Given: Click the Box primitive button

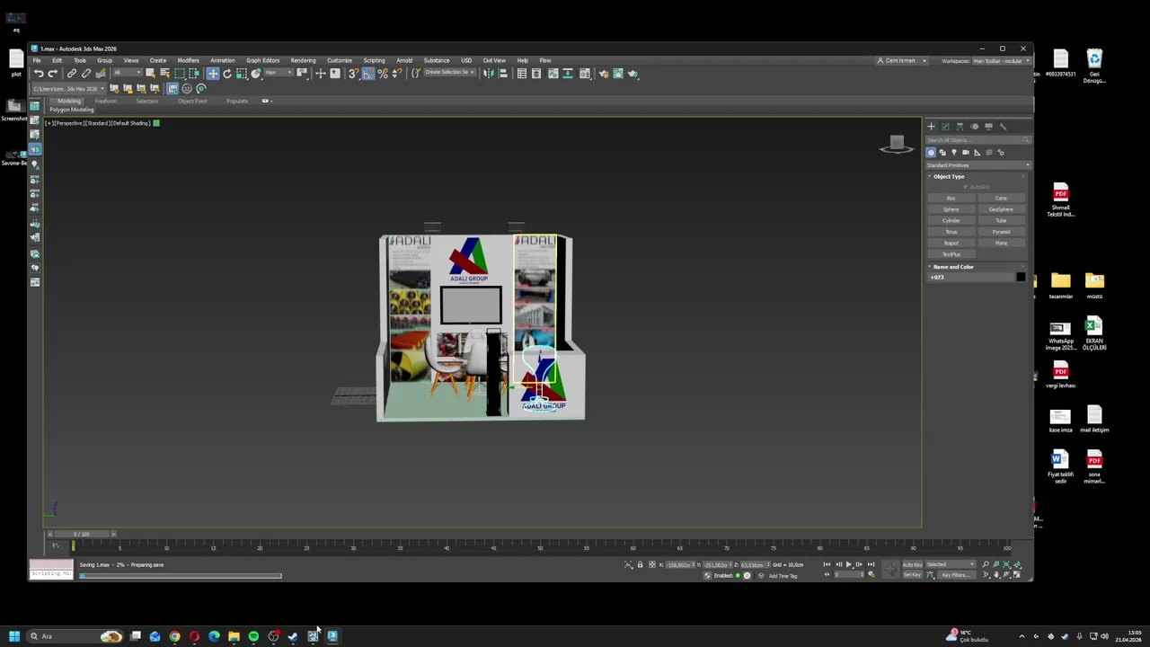Looking at the screenshot, I should (x=951, y=199).
